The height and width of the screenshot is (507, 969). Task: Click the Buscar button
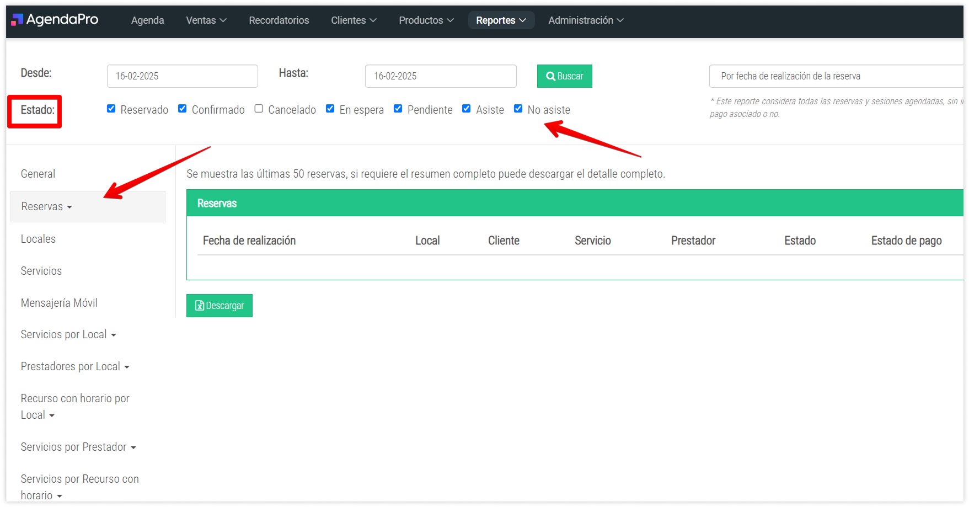(x=565, y=76)
